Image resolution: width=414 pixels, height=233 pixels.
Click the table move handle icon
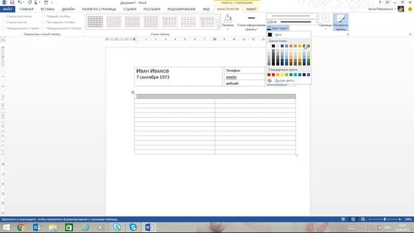point(133,92)
